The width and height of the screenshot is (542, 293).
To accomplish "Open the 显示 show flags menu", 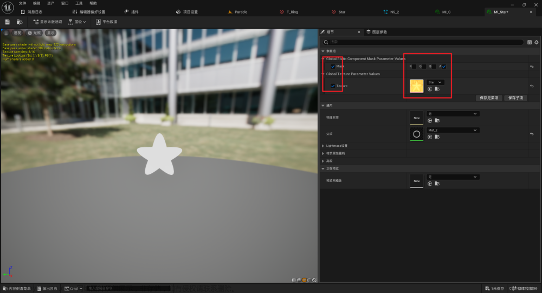I will pos(51,33).
